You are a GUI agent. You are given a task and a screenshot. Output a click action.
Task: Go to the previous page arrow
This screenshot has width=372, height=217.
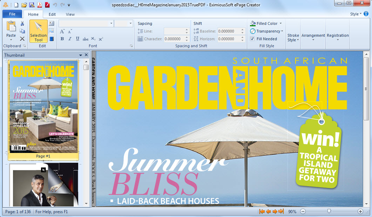click(x=268, y=211)
